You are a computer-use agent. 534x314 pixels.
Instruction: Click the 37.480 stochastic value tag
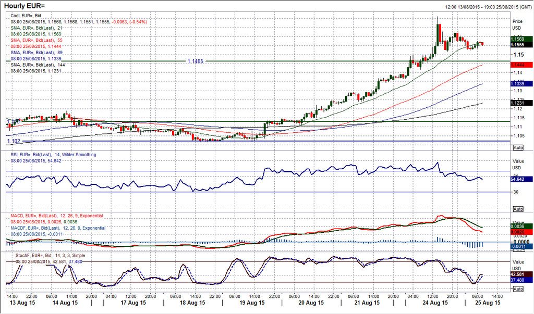tap(521, 280)
